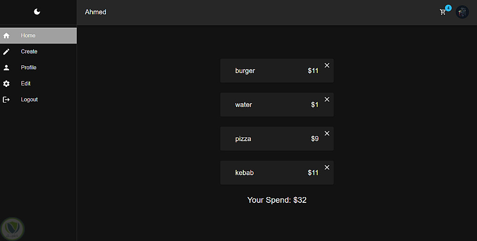Click the Logout text link
This screenshot has width=477, height=241.
(x=29, y=100)
